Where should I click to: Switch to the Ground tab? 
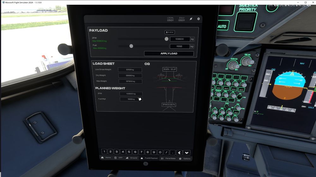131,158
